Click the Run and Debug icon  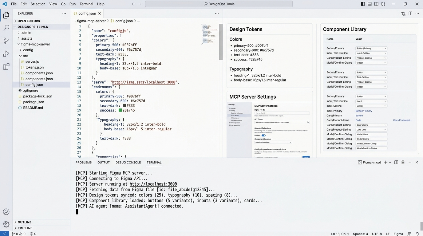6,53
